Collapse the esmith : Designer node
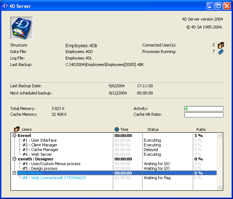The image size is (233, 199). (14, 159)
